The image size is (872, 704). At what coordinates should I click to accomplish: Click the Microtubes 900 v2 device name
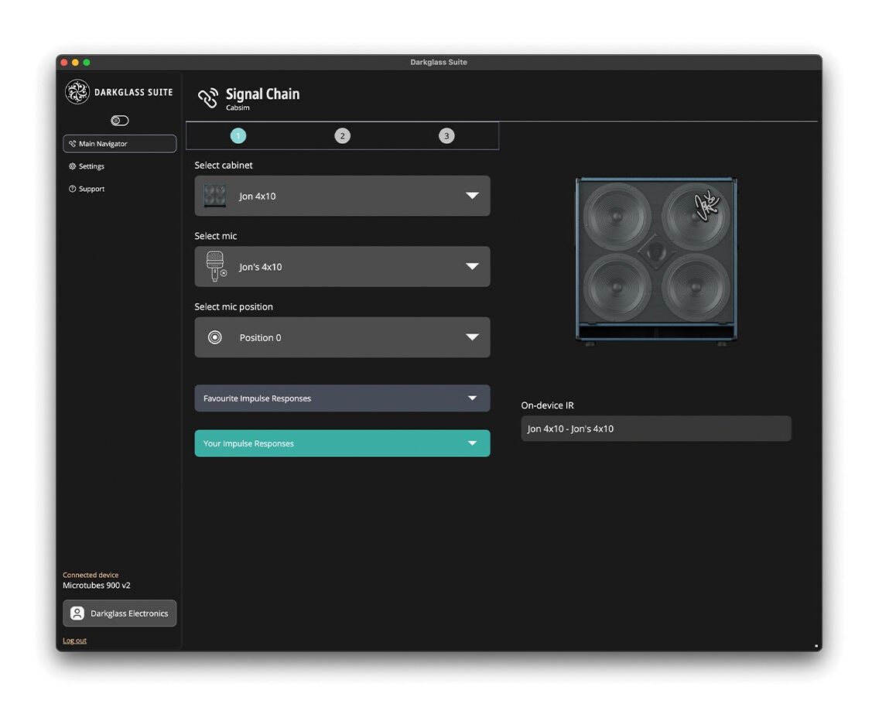pyautogui.click(x=97, y=586)
